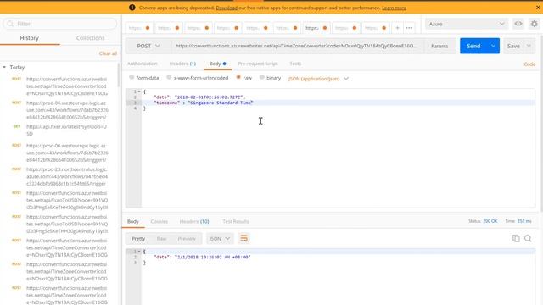
Task: Send the request
Action: (x=473, y=46)
